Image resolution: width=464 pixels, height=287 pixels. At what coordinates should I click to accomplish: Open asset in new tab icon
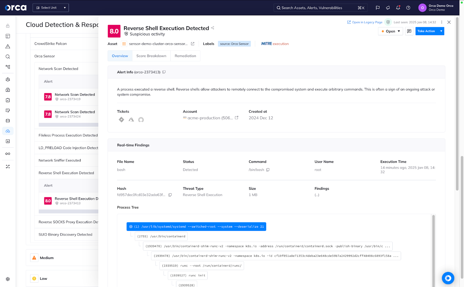[193, 44]
